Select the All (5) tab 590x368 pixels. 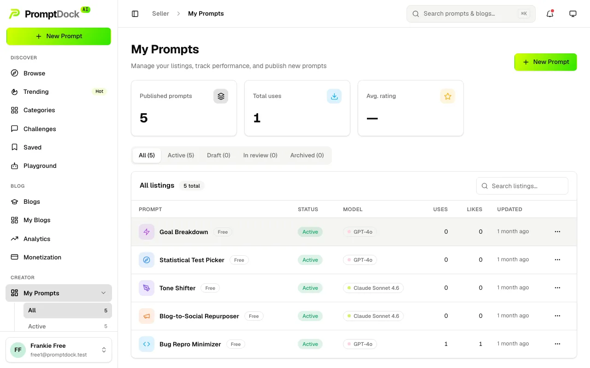147,155
